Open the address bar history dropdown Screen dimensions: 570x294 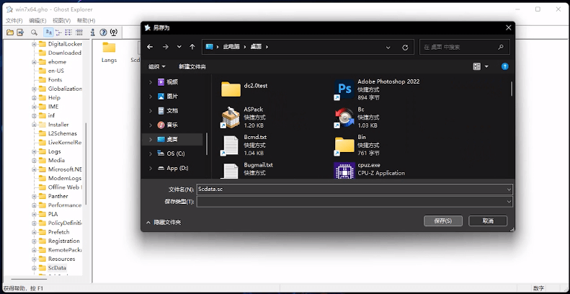[388, 48]
